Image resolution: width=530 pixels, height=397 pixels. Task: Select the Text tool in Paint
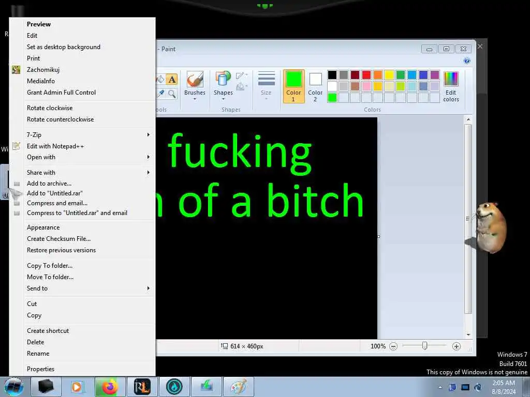click(x=172, y=79)
